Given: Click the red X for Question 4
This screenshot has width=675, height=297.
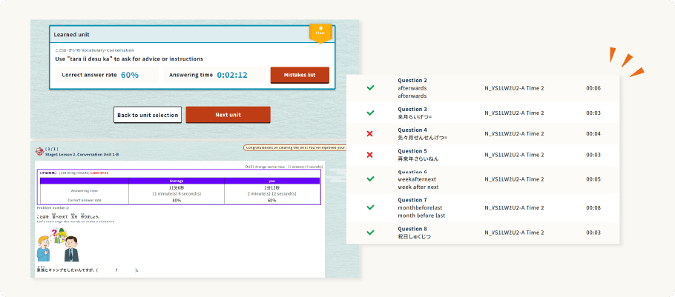Looking at the screenshot, I should 369,134.
